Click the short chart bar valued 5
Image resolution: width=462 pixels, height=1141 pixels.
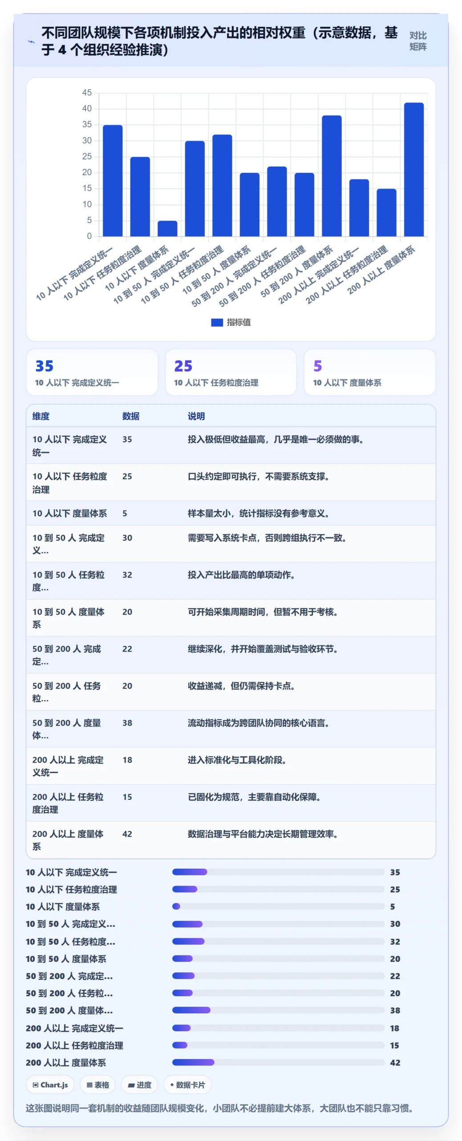click(x=167, y=228)
